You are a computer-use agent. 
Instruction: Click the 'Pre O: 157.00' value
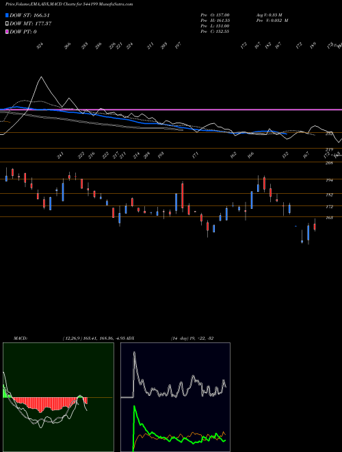[x=215, y=15]
